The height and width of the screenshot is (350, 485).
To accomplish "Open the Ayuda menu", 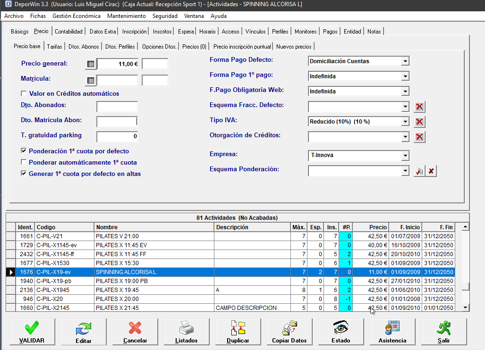I will [x=219, y=16].
